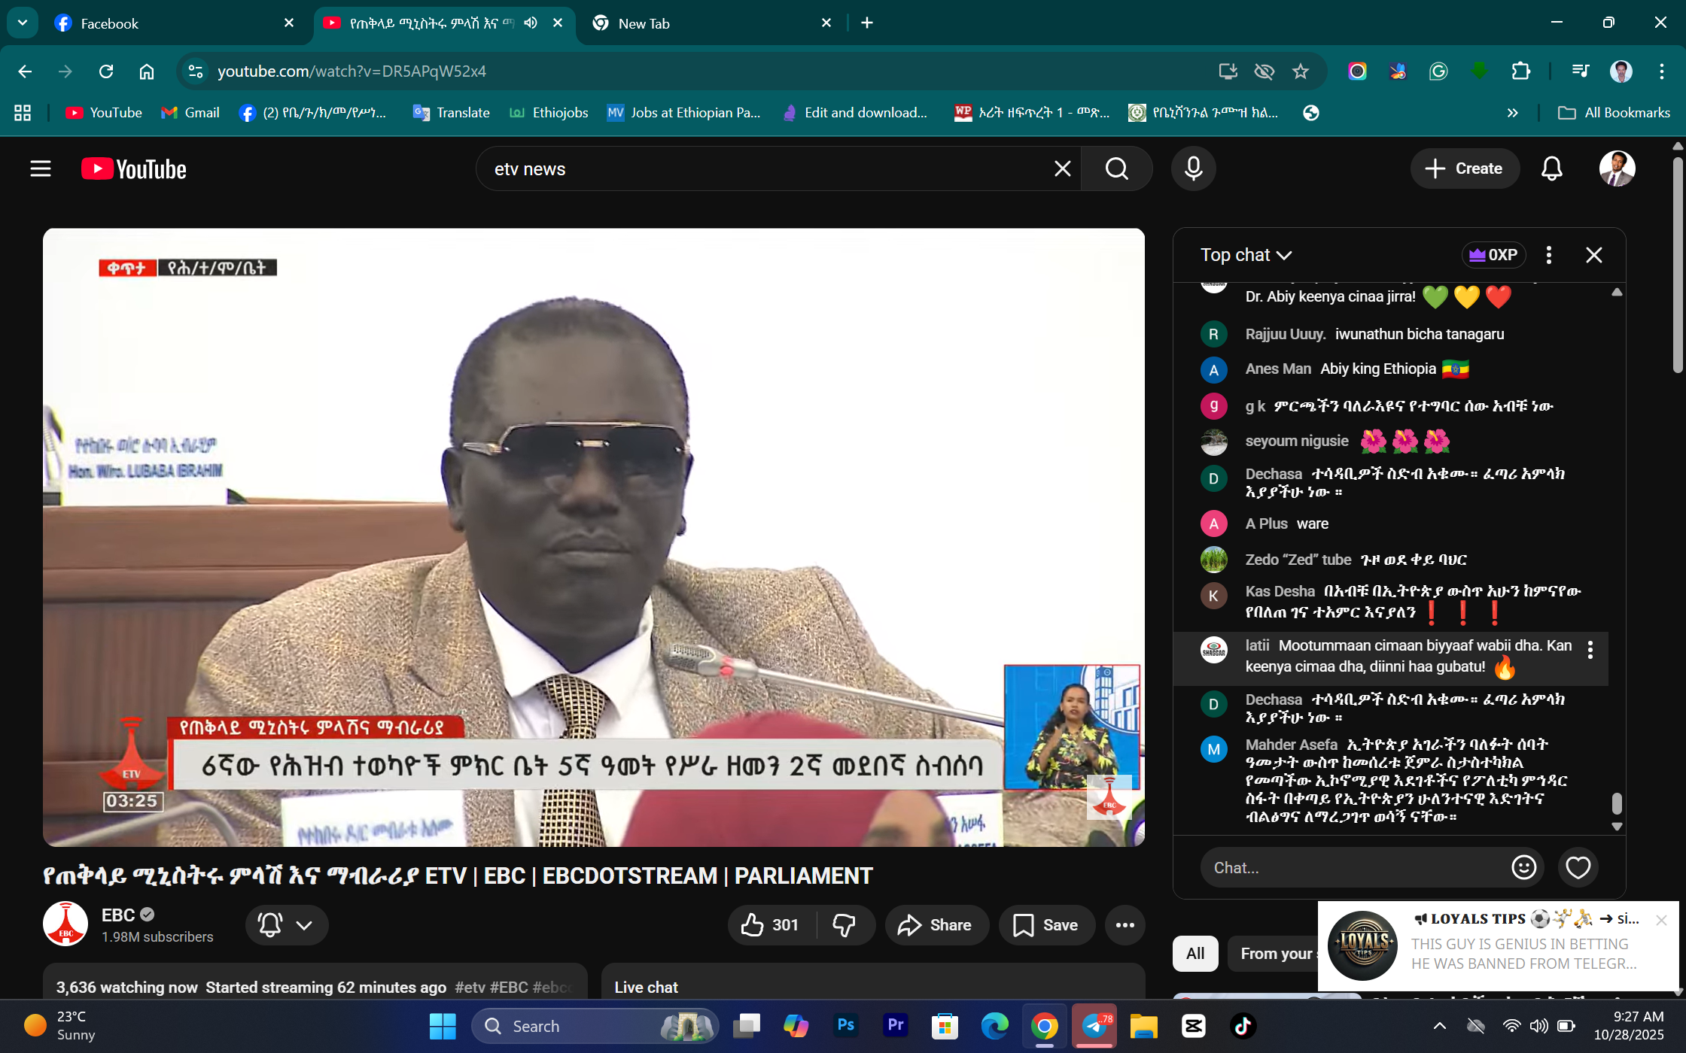Click the Share button
The height and width of the screenshot is (1053, 1686).
(x=936, y=925)
